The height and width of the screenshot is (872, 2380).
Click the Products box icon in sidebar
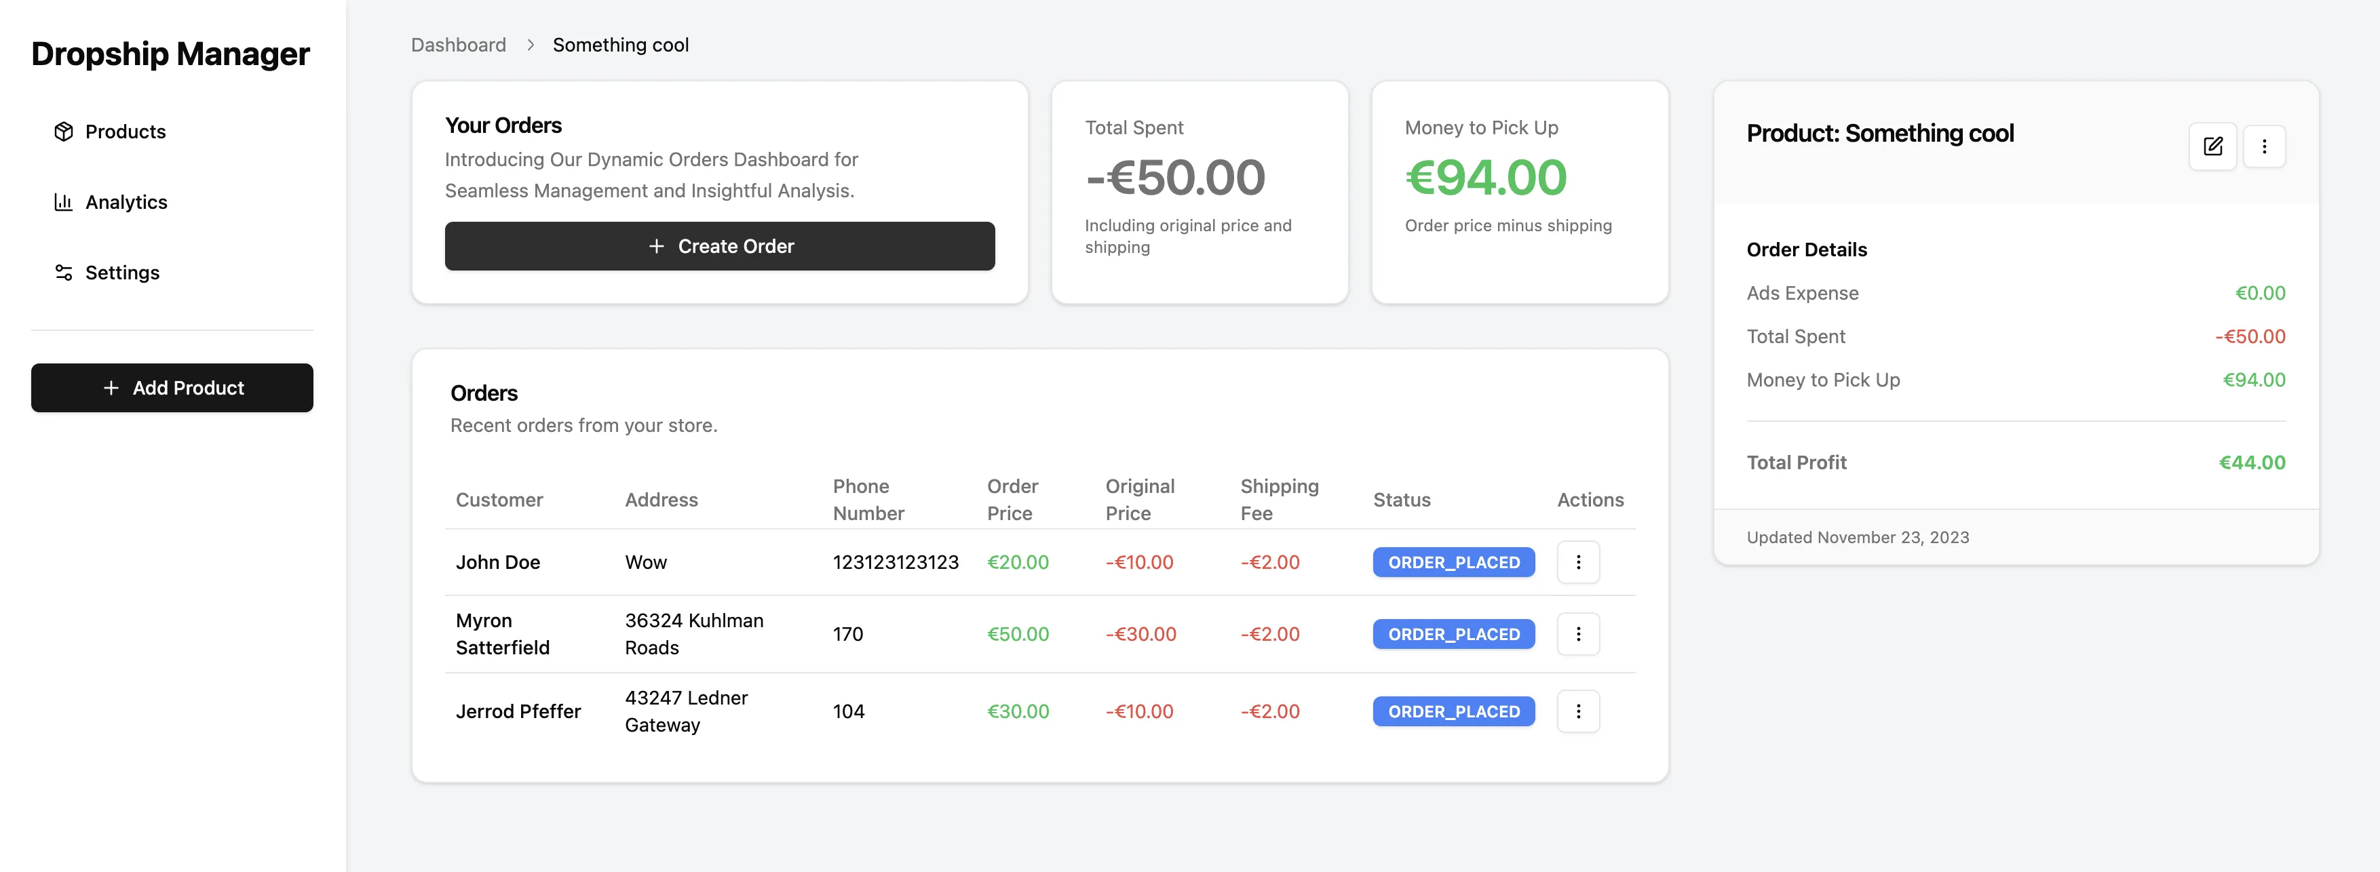[x=63, y=132]
